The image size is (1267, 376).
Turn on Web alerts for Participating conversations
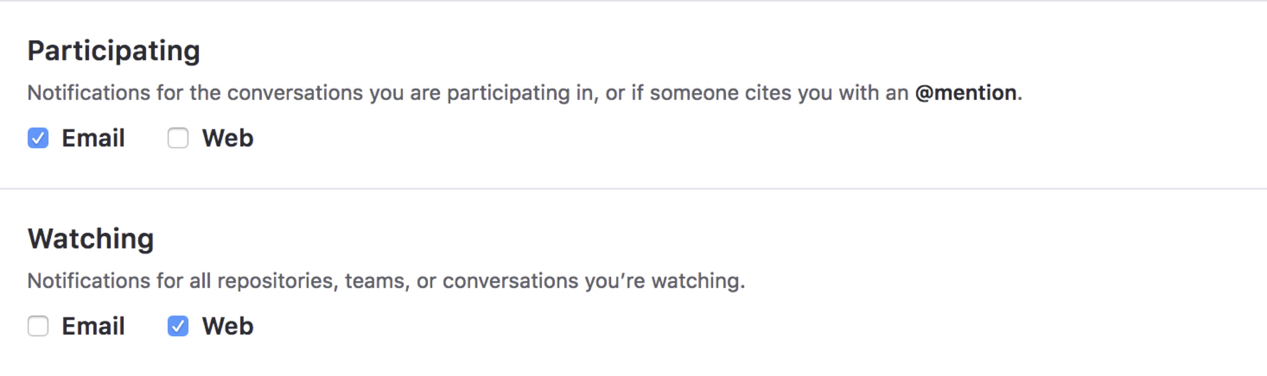[x=178, y=138]
